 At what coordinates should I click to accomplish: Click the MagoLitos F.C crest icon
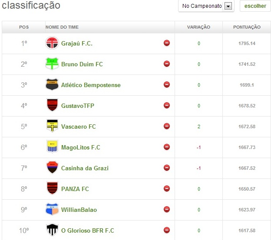52,147
